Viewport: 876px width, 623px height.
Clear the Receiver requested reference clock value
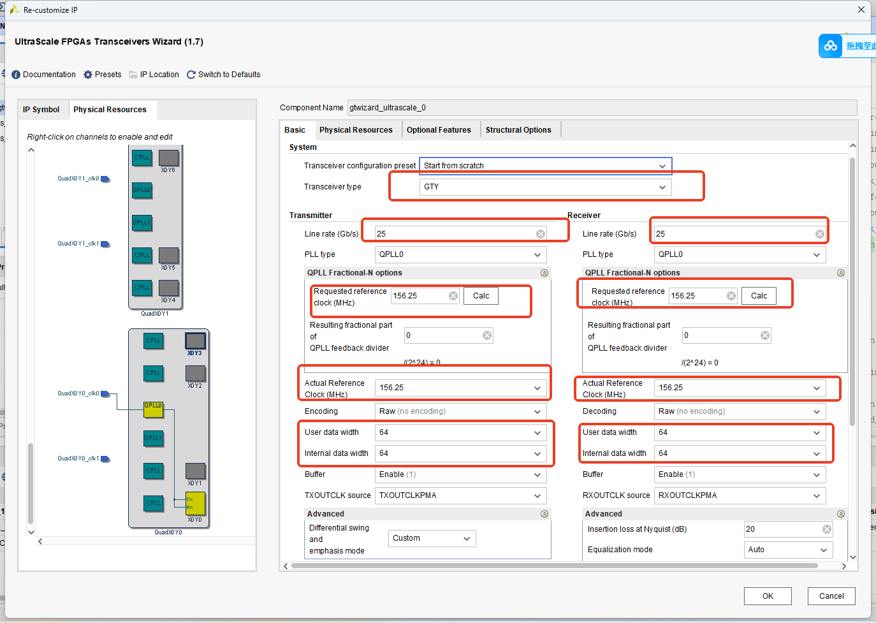tap(731, 296)
